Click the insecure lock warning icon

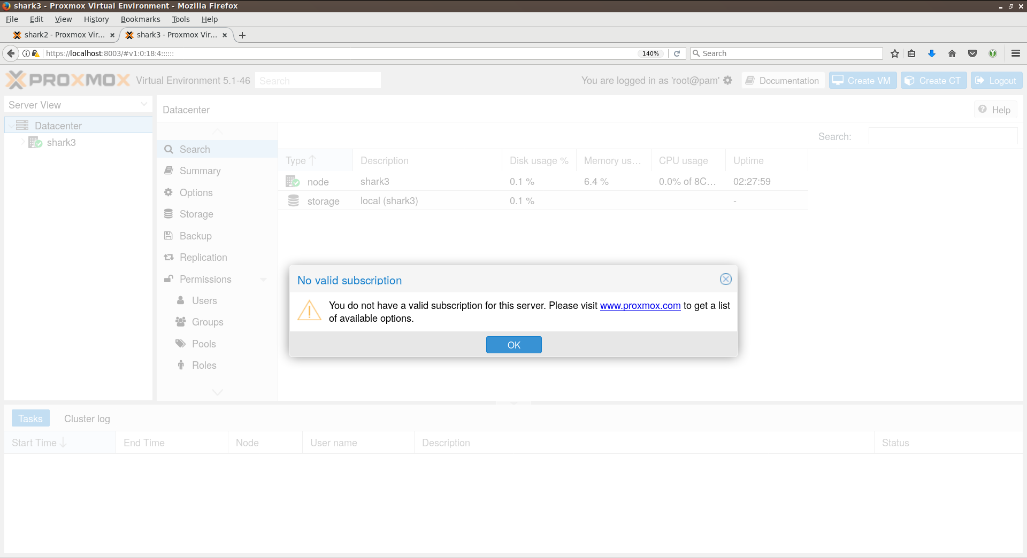click(x=35, y=53)
